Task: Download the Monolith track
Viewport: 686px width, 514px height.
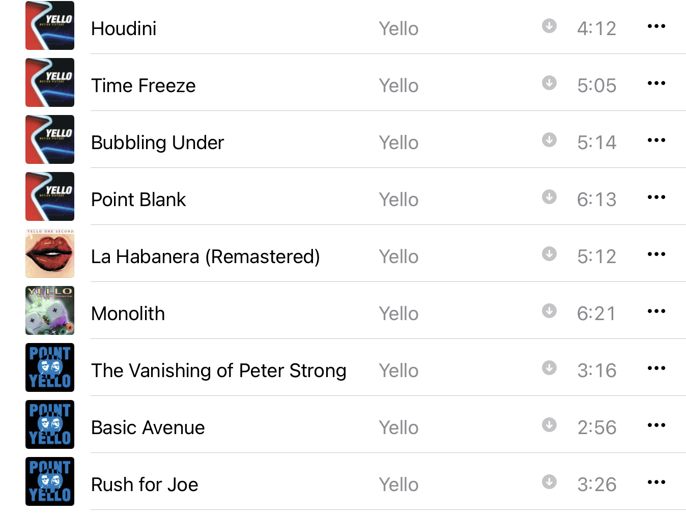Action: coord(549,310)
